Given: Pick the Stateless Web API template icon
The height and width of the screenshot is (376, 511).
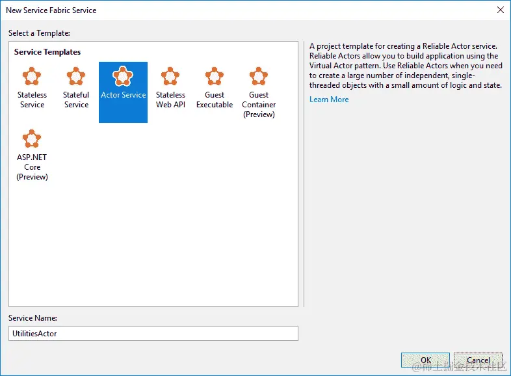Looking at the screenshot, I should (170, 76).
